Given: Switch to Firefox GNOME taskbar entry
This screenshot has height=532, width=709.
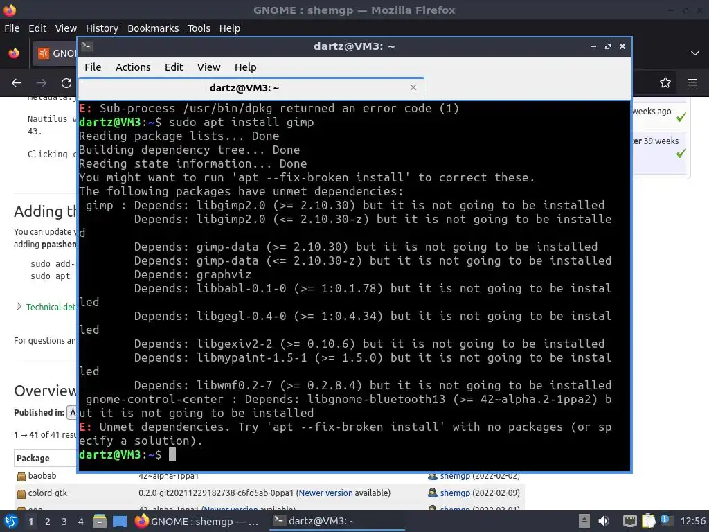Looking at the screenshot, I should point(197,522).
